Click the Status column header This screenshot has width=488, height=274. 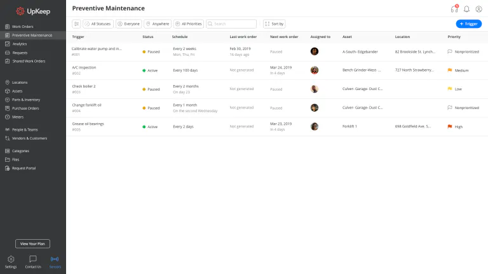[148, 37]
